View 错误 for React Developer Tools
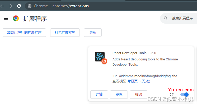The width and height of the screenshot is (197, 104). click(x=139, y=94)
